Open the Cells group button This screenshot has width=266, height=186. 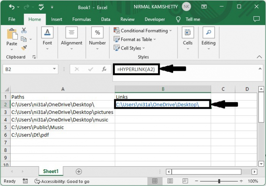188,38
